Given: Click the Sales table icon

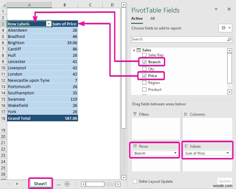Looking at the screenshot, I should [139, 50].
